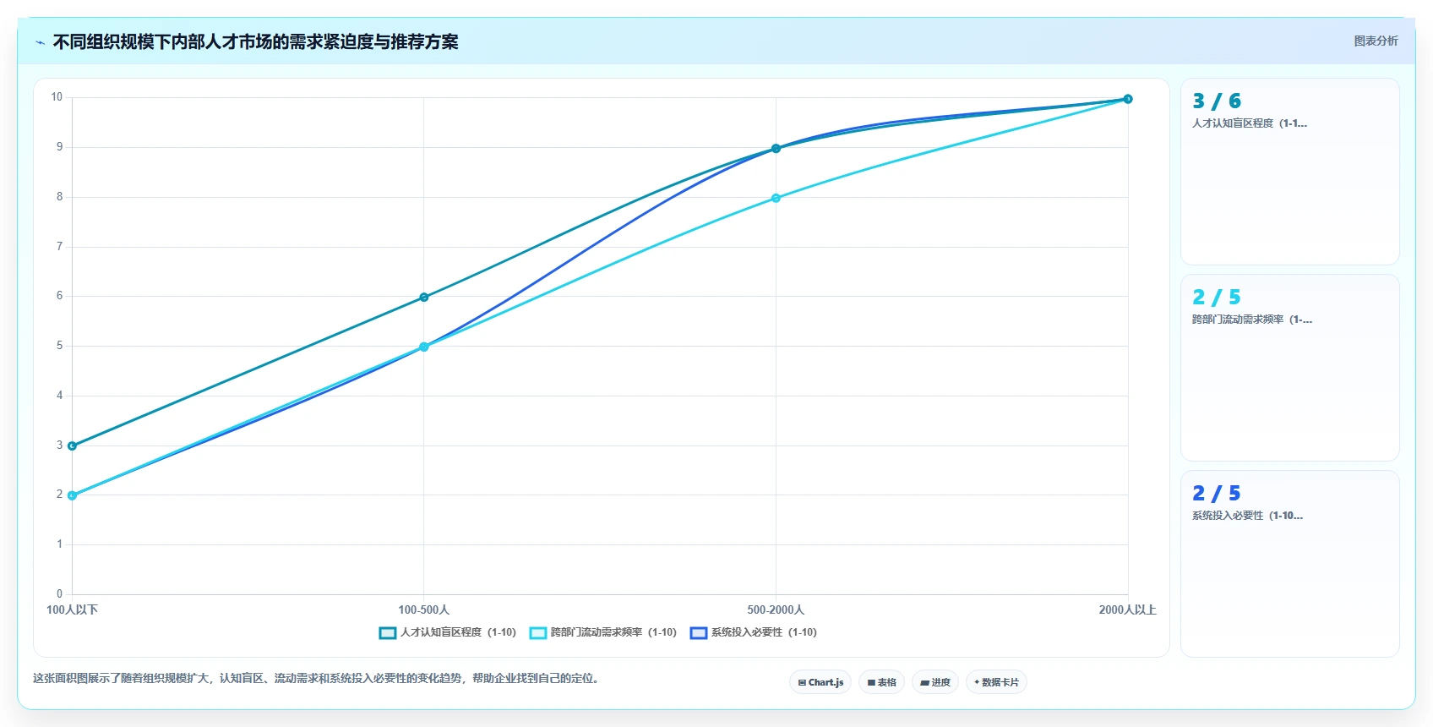Click the cyan data point at 100人以下 value 2
The height and width of the screenshot is (727, 1433).
click(72, 495)
